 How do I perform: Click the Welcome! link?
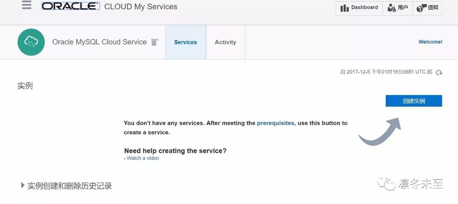coord(430,42)
